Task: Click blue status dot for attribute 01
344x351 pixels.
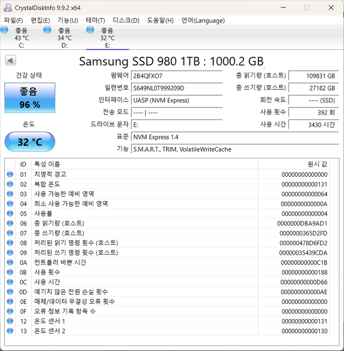Action: [x=10, y=174]
